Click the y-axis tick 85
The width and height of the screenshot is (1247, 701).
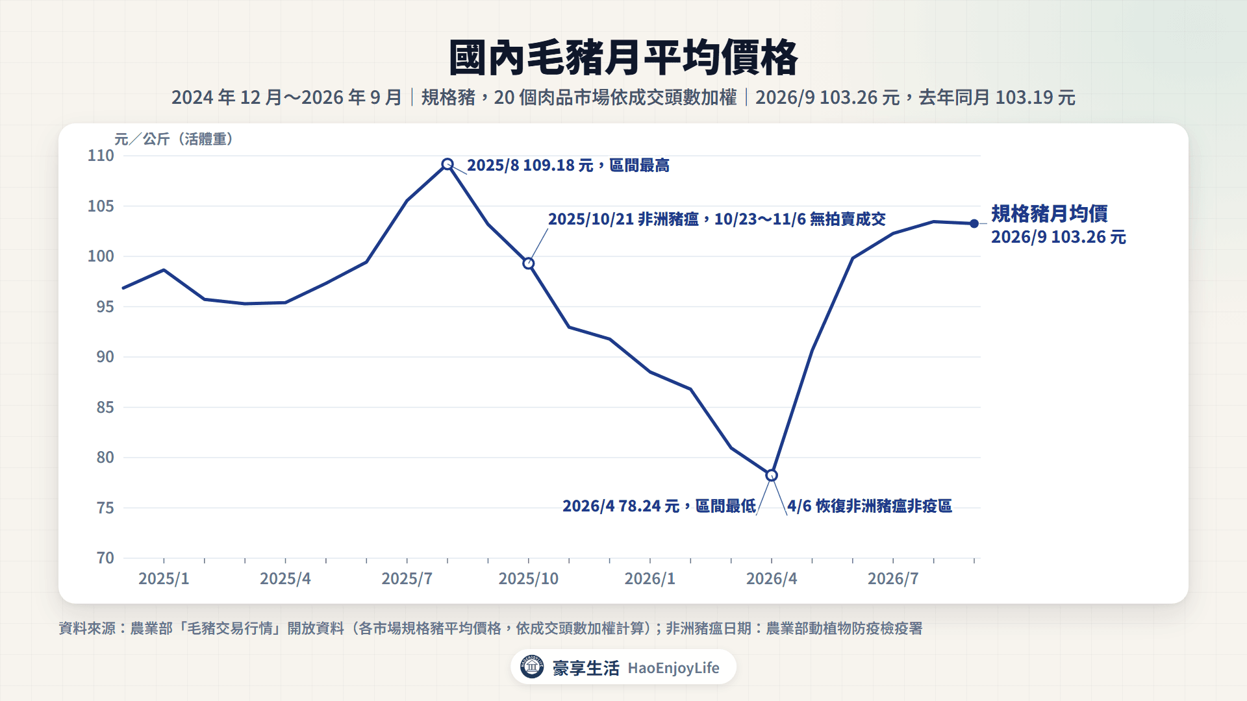(x=105, y=408)
